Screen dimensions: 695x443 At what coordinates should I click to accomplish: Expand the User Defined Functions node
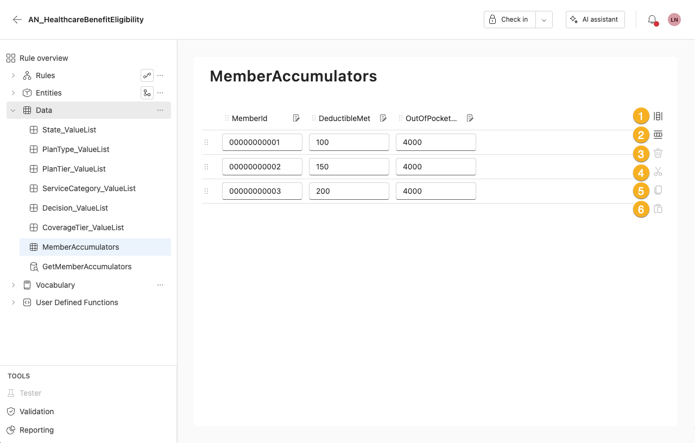(x=14, y=302)
